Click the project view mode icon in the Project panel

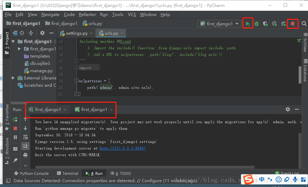click(15, 33)
